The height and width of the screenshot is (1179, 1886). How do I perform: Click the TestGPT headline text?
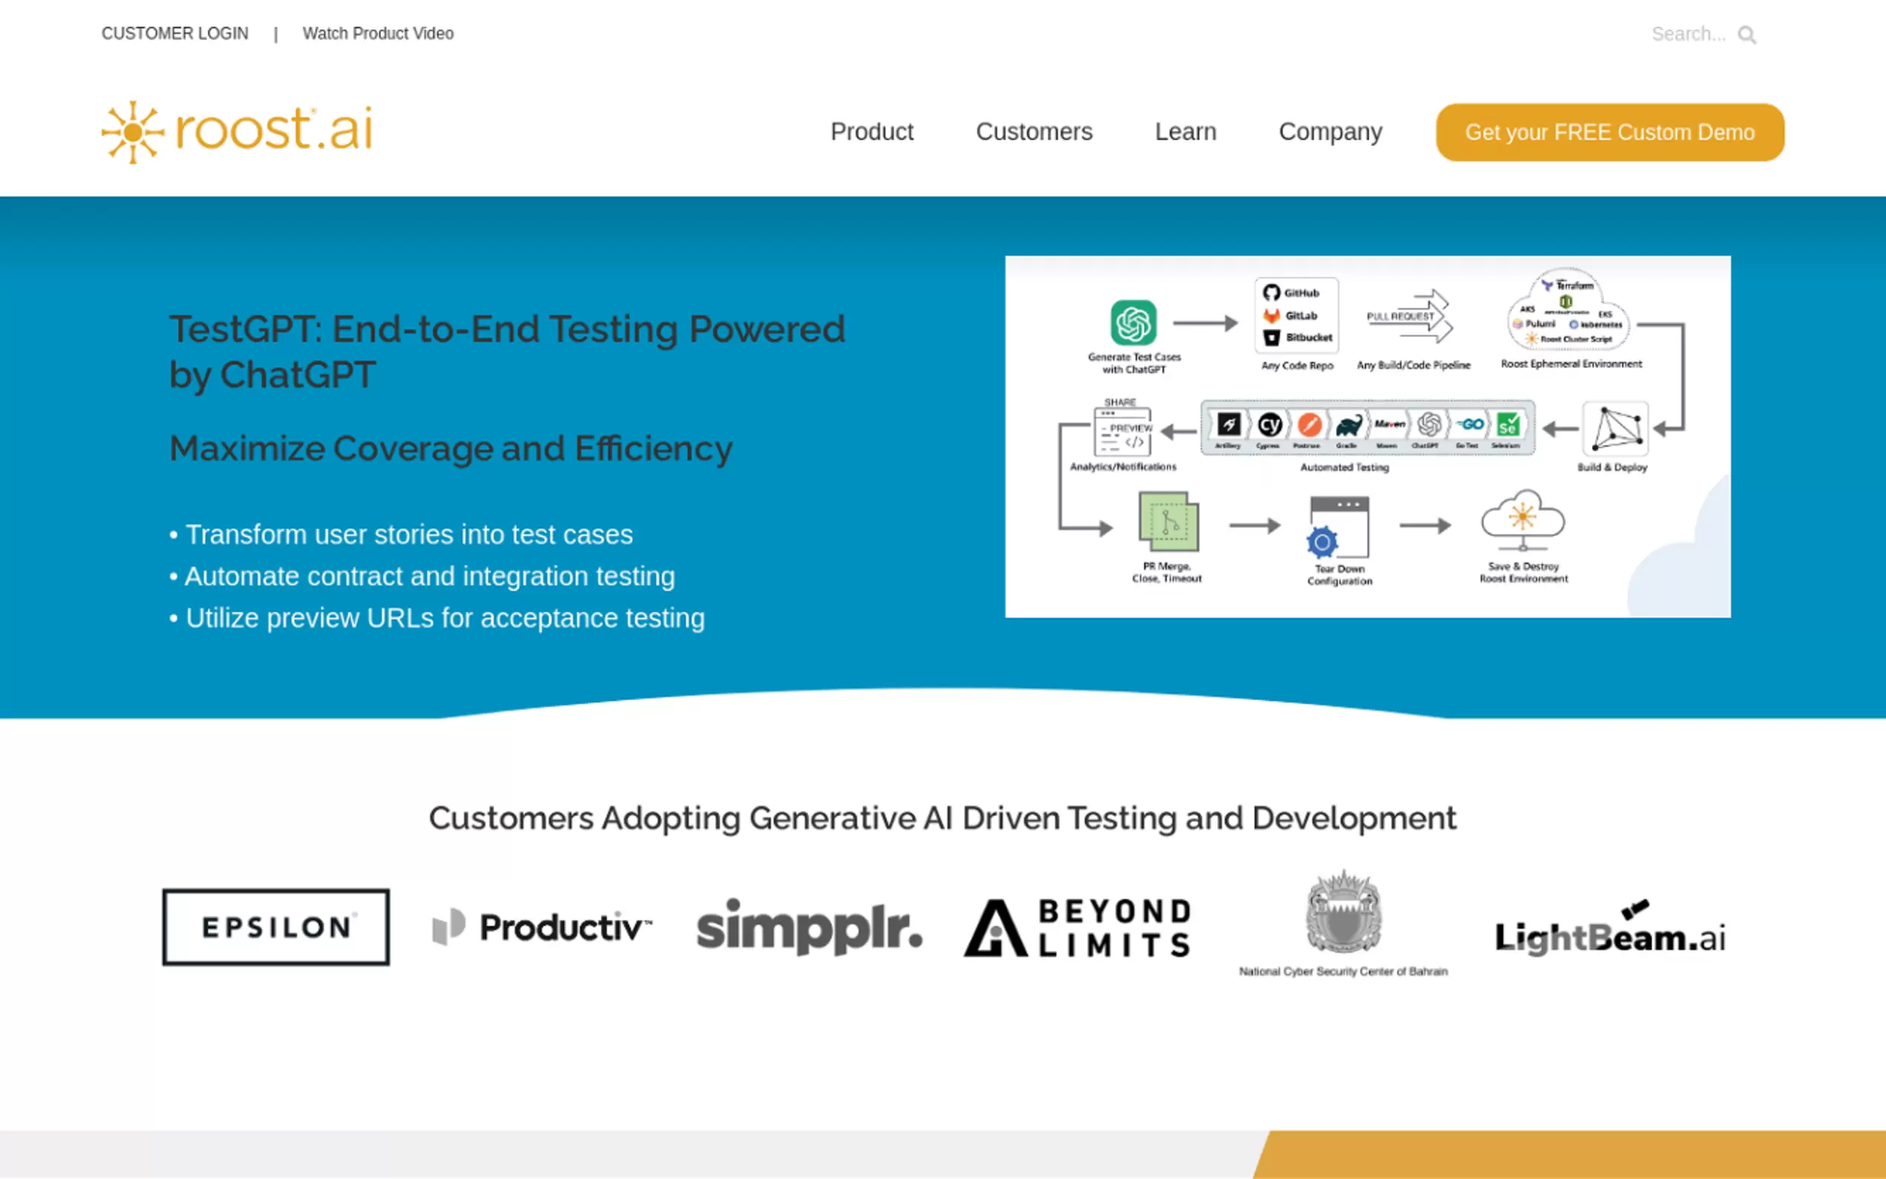(x=508, y=352)
